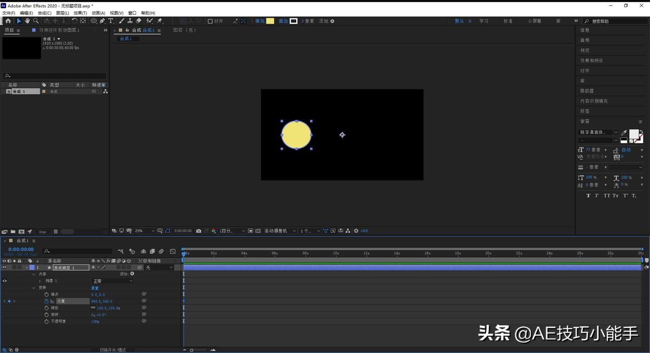The width and height of the screenshot is (650, 353).
Task: Open the font family dropdown in Character panel
Action: point(598,132)
